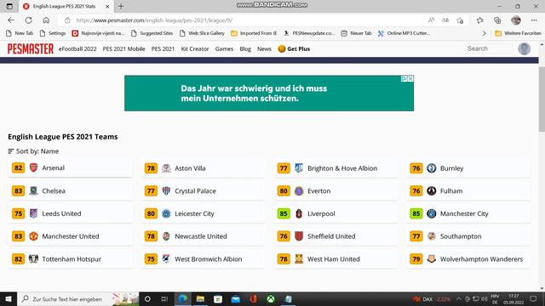545x306 pixels.
Task: Open the Mail app on taskbar
Action: (x=236, y=299)
